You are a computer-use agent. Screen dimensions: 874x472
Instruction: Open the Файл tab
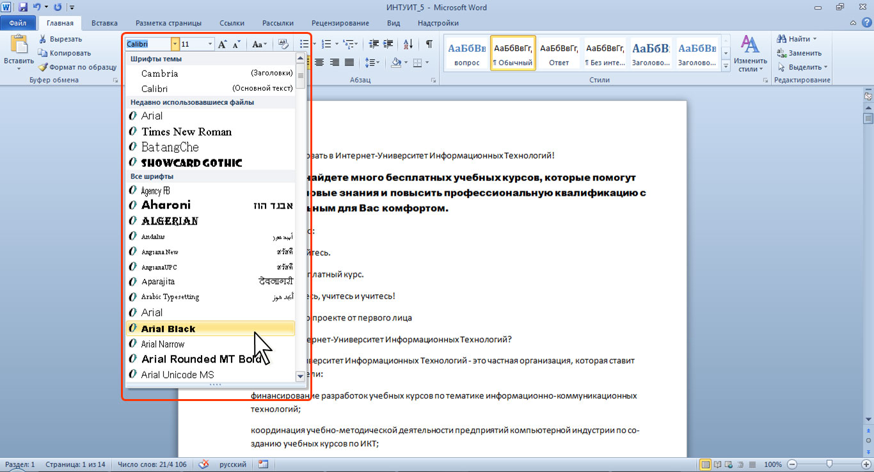click(17, 23)
